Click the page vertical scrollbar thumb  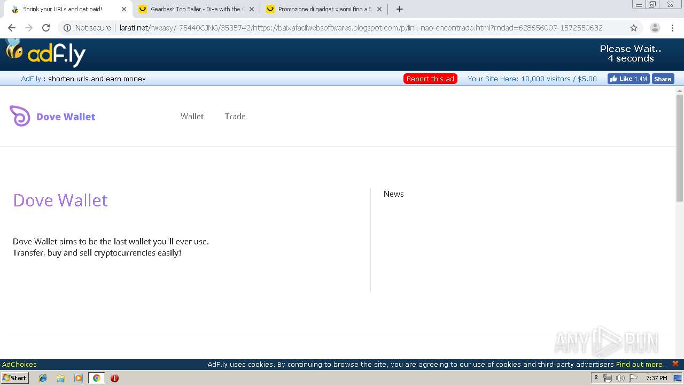coord(680,148)
